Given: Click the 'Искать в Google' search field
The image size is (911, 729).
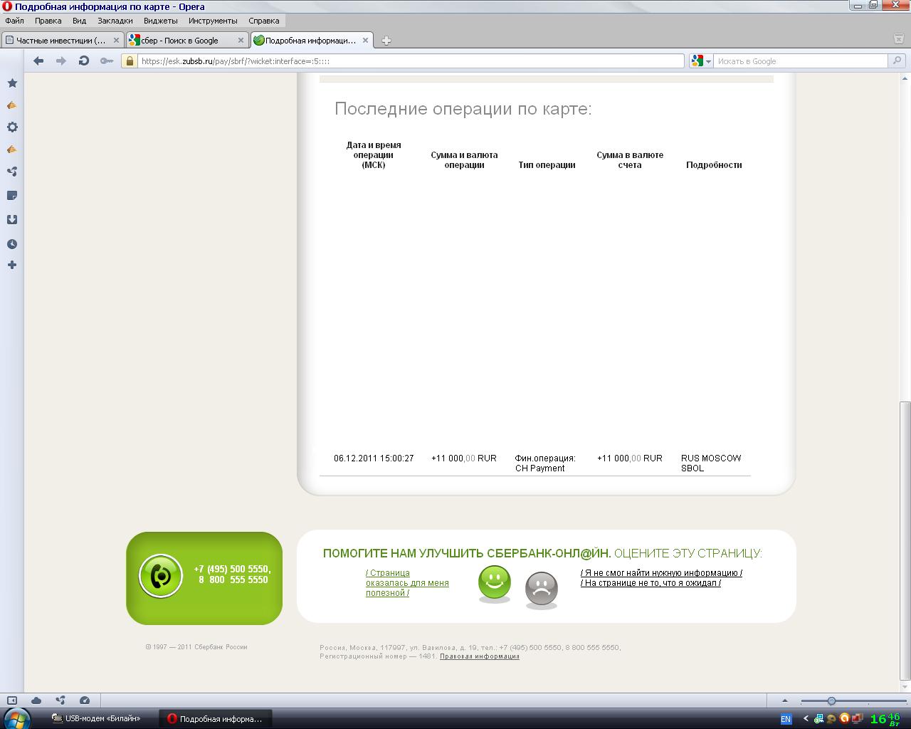Looking at the screenshot, I should pos(800,61).
